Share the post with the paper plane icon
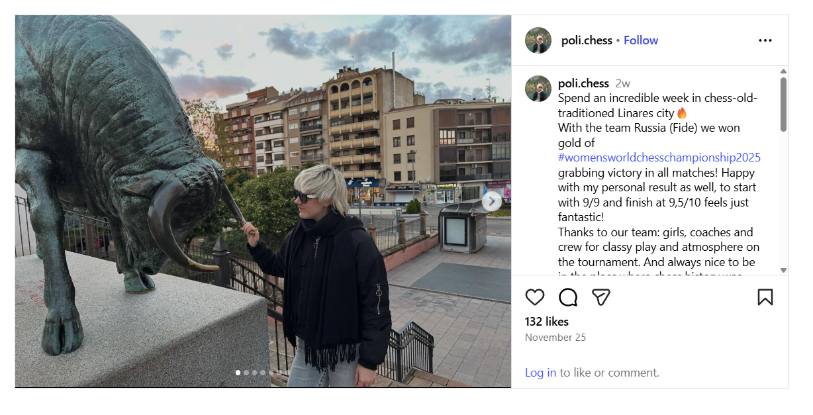This screenshot has width=813, height=415. coord(600,297)
